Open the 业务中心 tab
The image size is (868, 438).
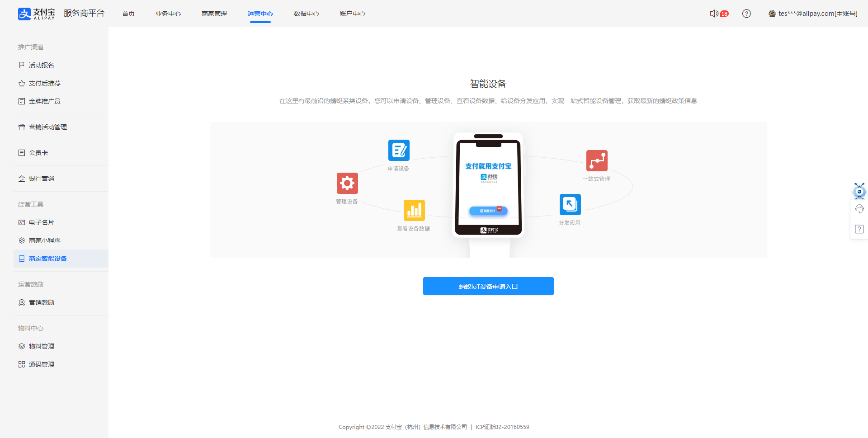[168, 14]
